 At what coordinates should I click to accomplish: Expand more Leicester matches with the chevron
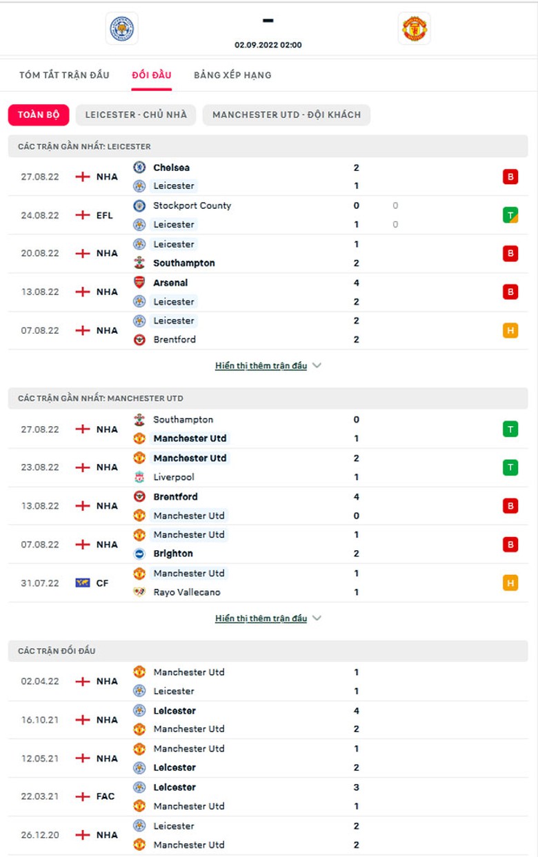[x=317, y=366]
